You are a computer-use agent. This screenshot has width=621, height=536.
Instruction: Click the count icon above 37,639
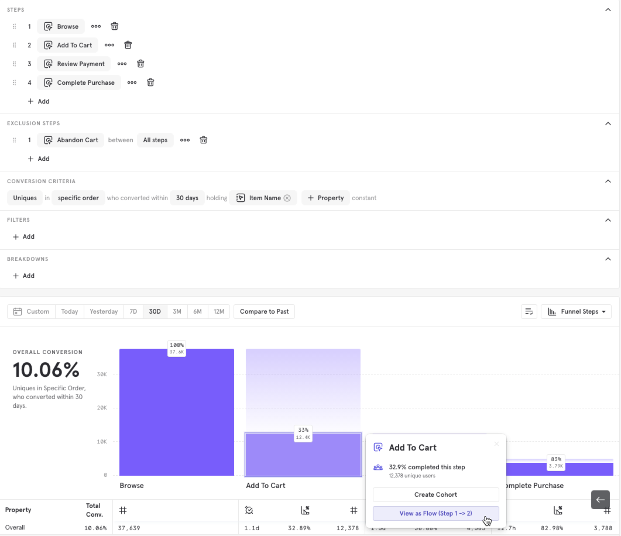coord(122,510)
